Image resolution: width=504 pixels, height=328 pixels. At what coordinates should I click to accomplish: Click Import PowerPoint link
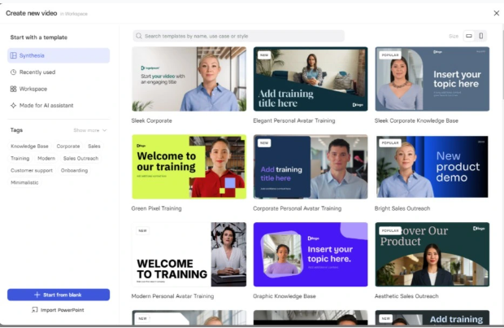click(58, 310)
